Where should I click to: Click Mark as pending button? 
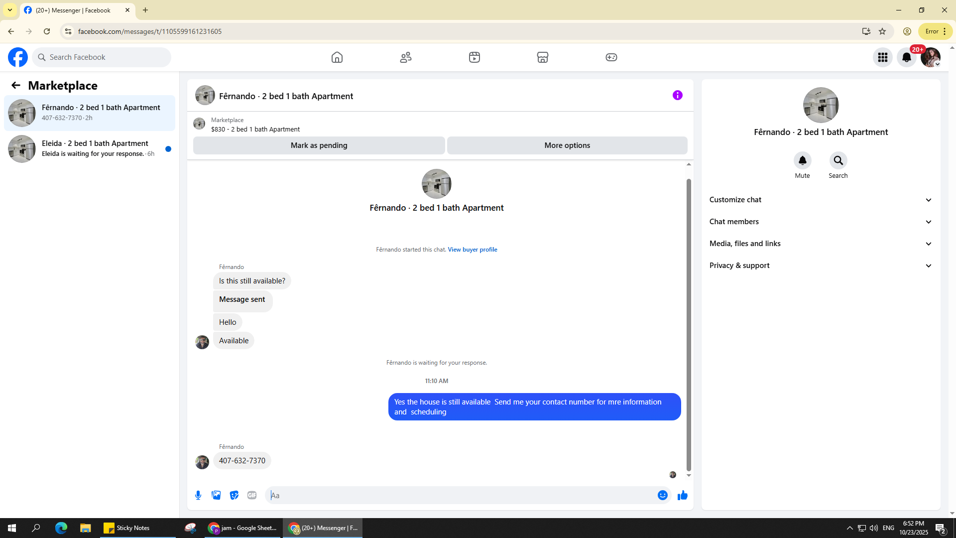(x=319, y=145)
